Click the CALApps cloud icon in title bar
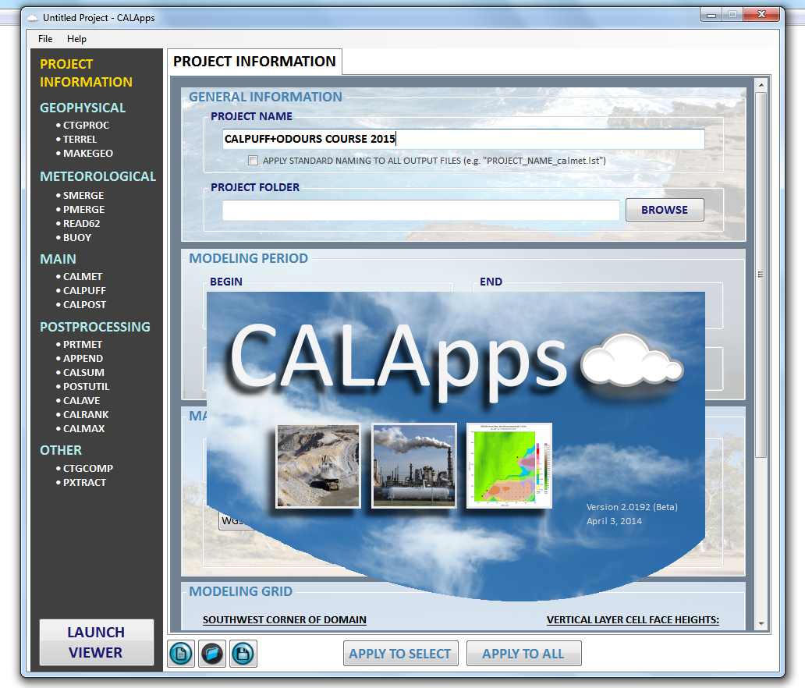Image resolution: width=805 pixels, height=688 pixels. [x=32, y=18]
